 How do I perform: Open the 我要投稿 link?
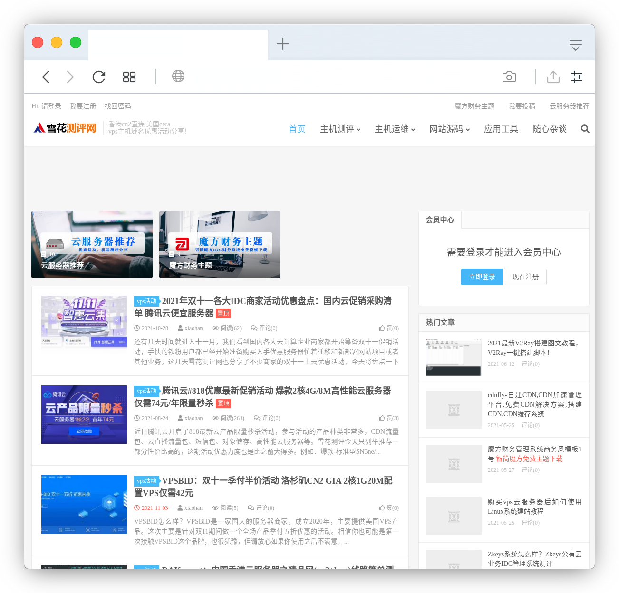tap(522, 106)
